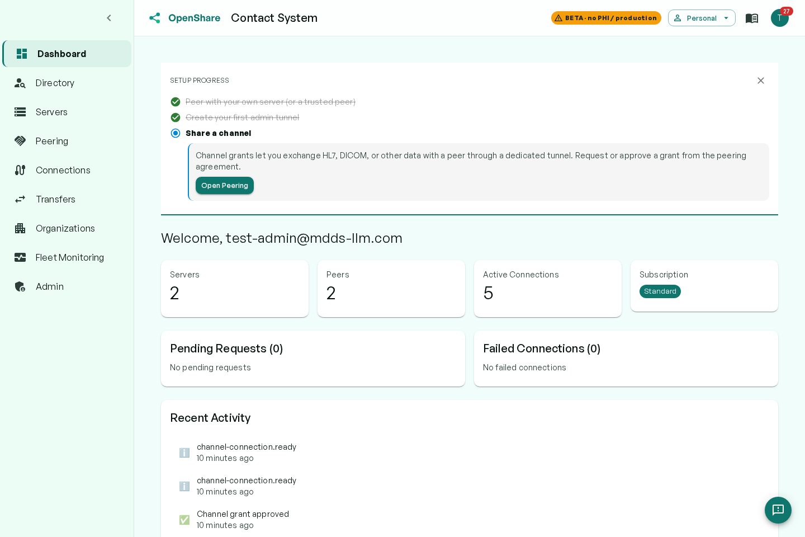The height and width of the screenshot is (537, 805).
Task: Click the welcome text with test-admin email
Action: [282, 238]
